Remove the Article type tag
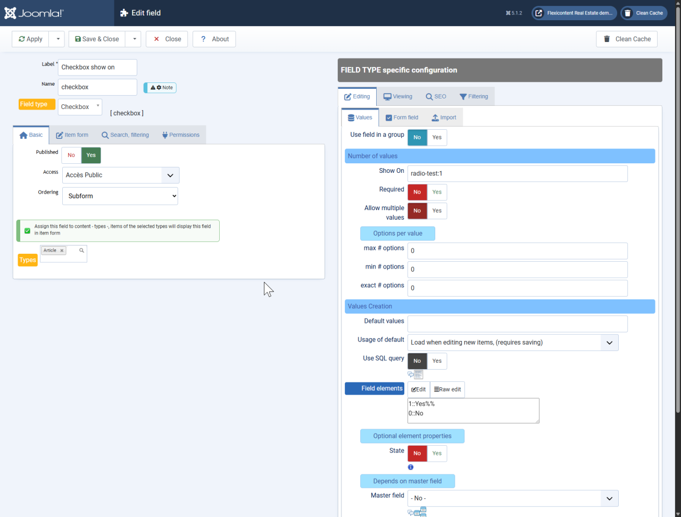Viewport: 681px width, 517px height. point(62,251)
